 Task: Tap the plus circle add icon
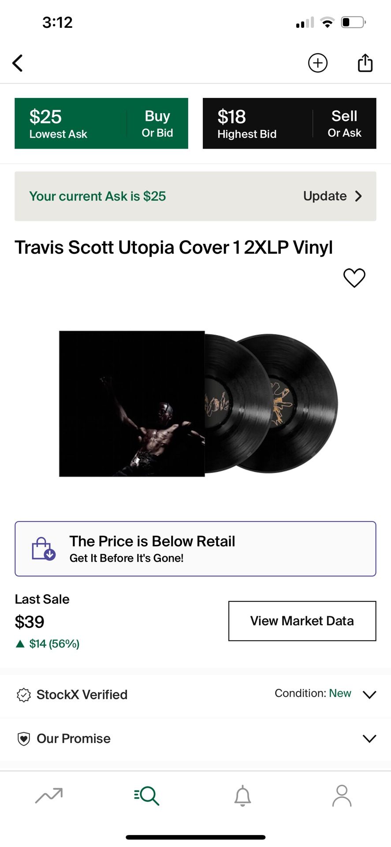point(317,63)
